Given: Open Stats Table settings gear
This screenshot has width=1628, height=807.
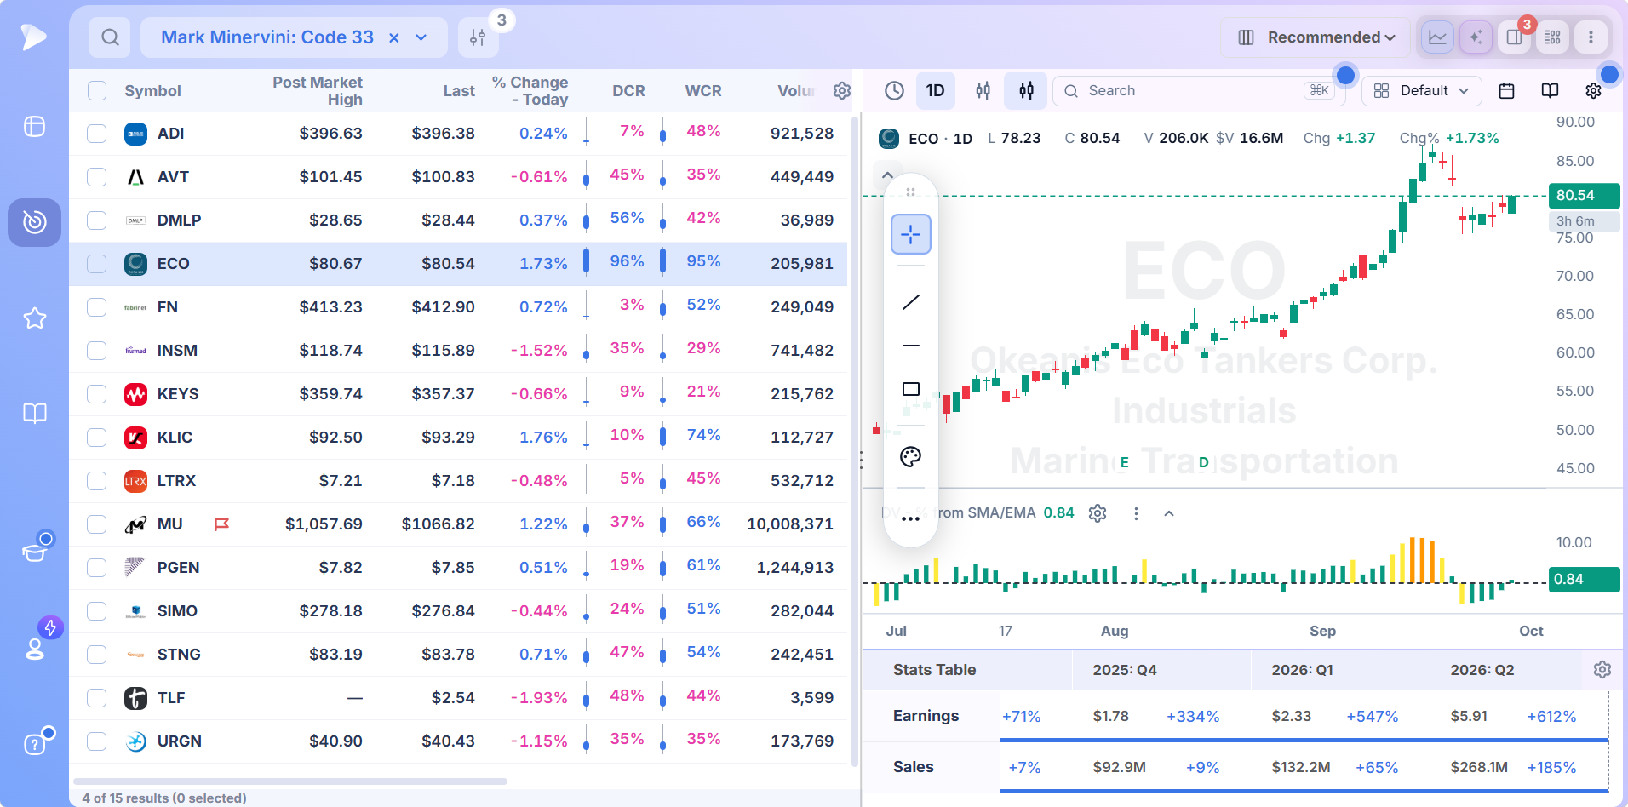Looking at the screenshot, I should click(x=1602, y=670).
